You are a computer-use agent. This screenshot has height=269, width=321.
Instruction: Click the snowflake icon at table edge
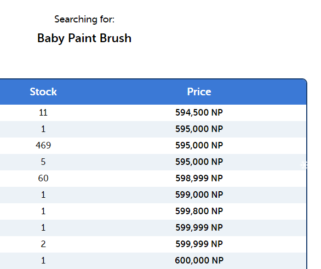tap(304, 165)
